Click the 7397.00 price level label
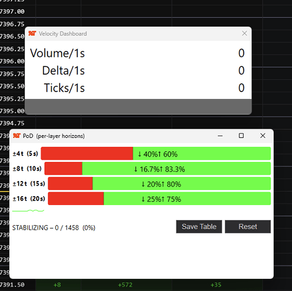Viewport: 292px width, 291px height. point(12,12)
